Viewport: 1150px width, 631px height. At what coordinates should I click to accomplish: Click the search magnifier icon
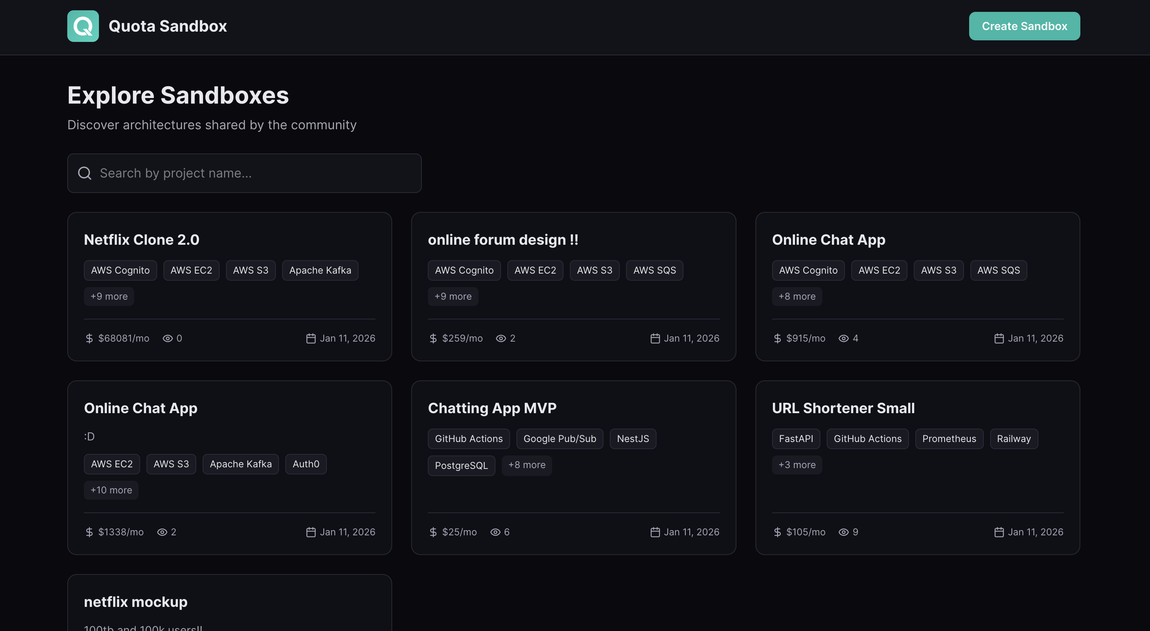click(85, 173)
